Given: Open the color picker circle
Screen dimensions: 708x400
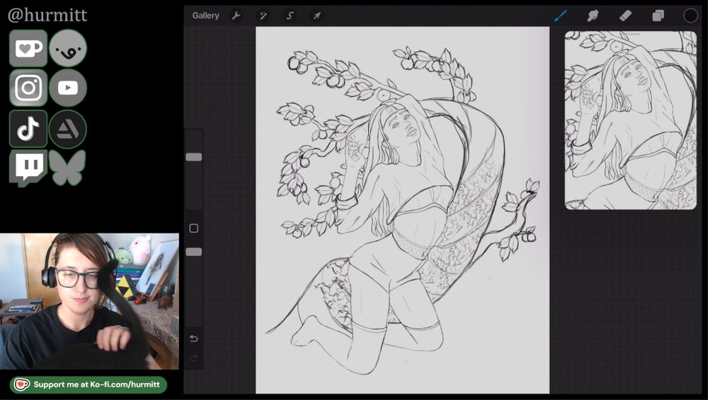Looking at the screenshot, I should (690, 16).
